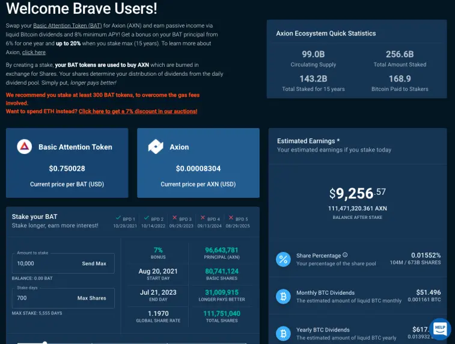Click the 99.0B Circulating Supply statistic
Viewport: 455px width, 344px height.
tap(313, 58)
